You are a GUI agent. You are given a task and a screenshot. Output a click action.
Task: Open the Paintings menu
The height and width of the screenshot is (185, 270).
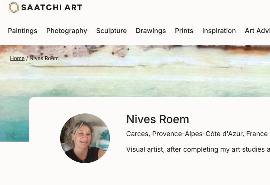tap(23, 31)
